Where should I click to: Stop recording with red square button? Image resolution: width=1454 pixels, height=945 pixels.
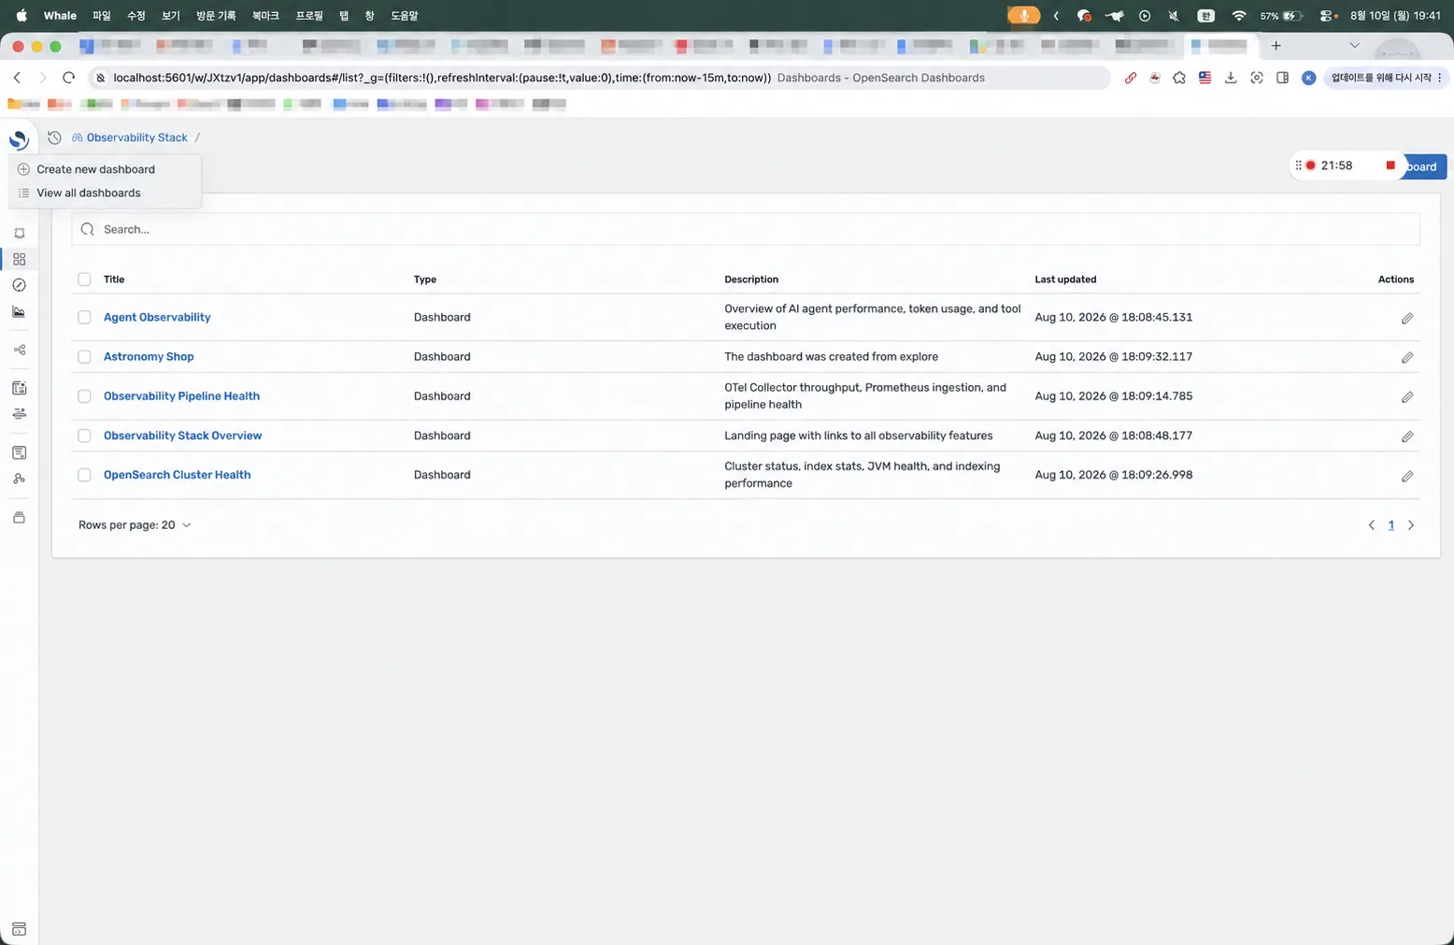click(x=1390, y=165)
